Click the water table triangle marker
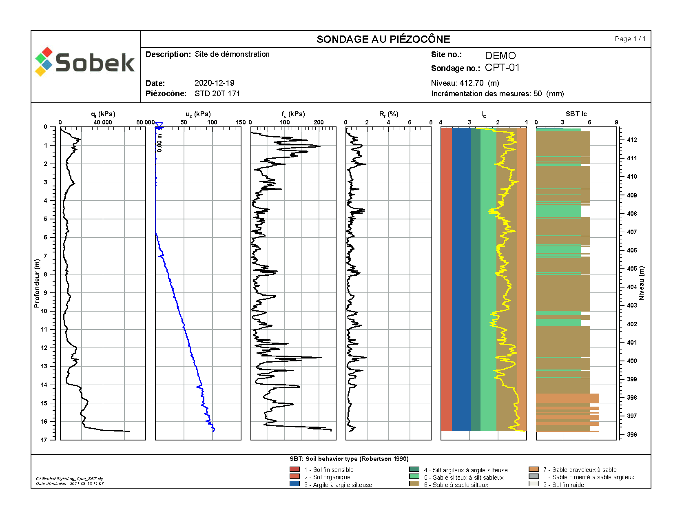The image size is (682, 520). 159,125
